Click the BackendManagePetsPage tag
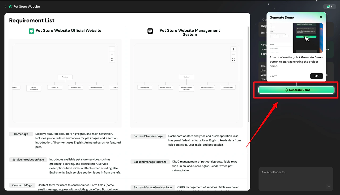The height and width of the screenshot is (195, 340). (150, 162)
